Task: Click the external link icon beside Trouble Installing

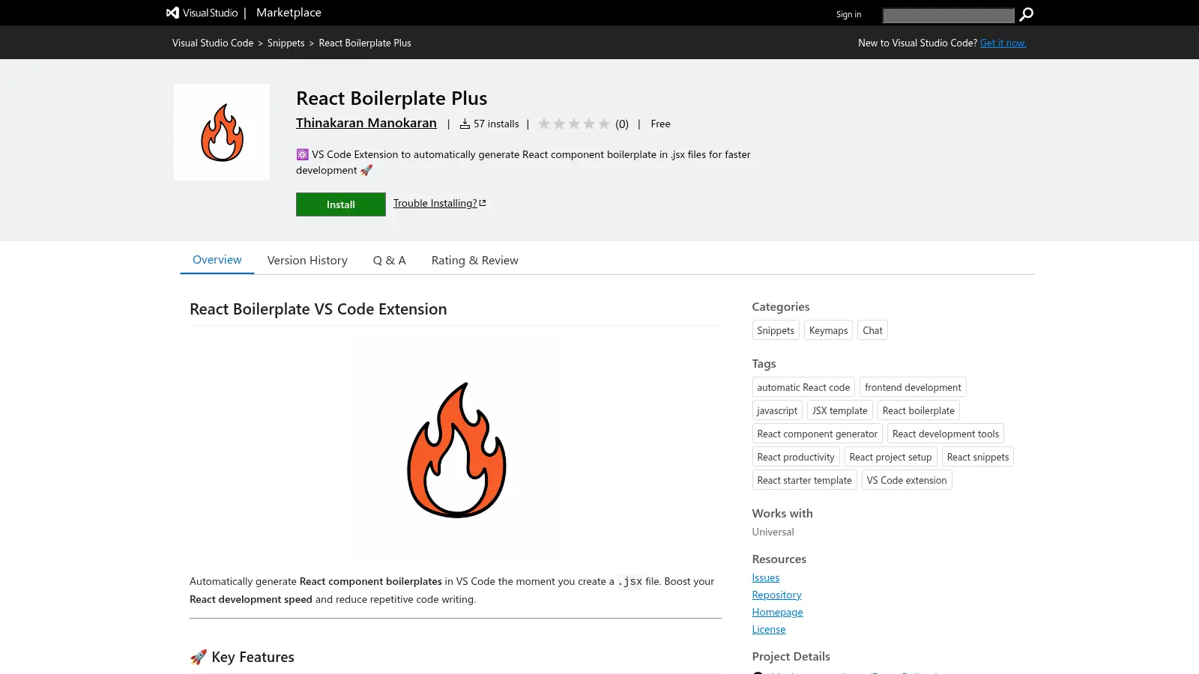Action: (x=483, y=203)
